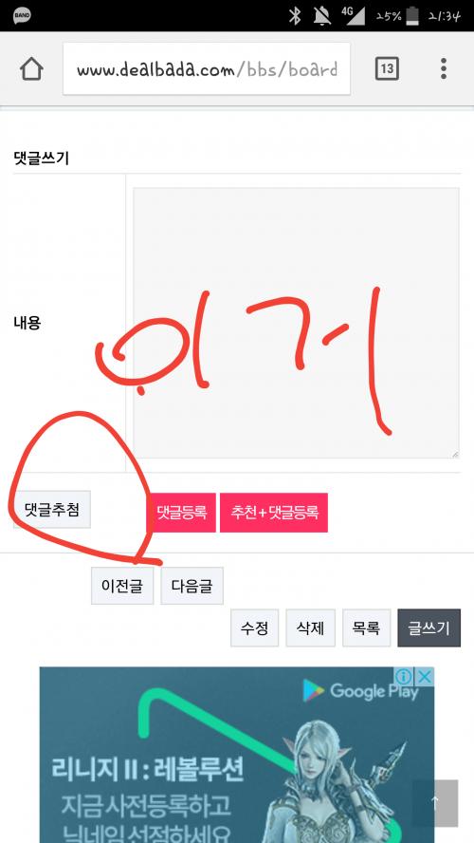
Task: Open the ad info icon on the banner
Action: (404, 676)
